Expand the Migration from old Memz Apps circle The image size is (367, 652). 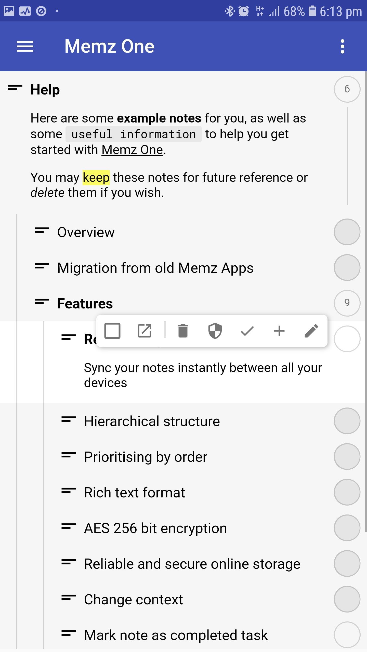pos(347,268)
